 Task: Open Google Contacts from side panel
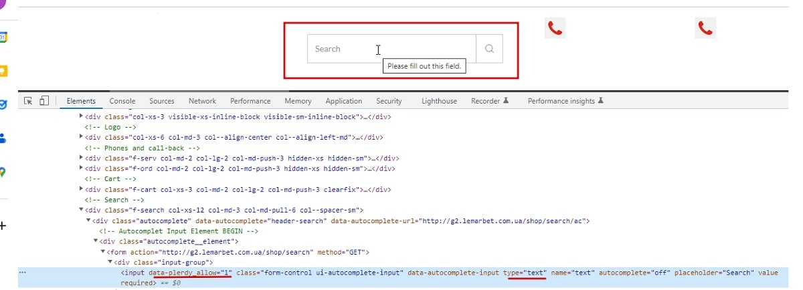pyautogui.click(x=3, y=138)
